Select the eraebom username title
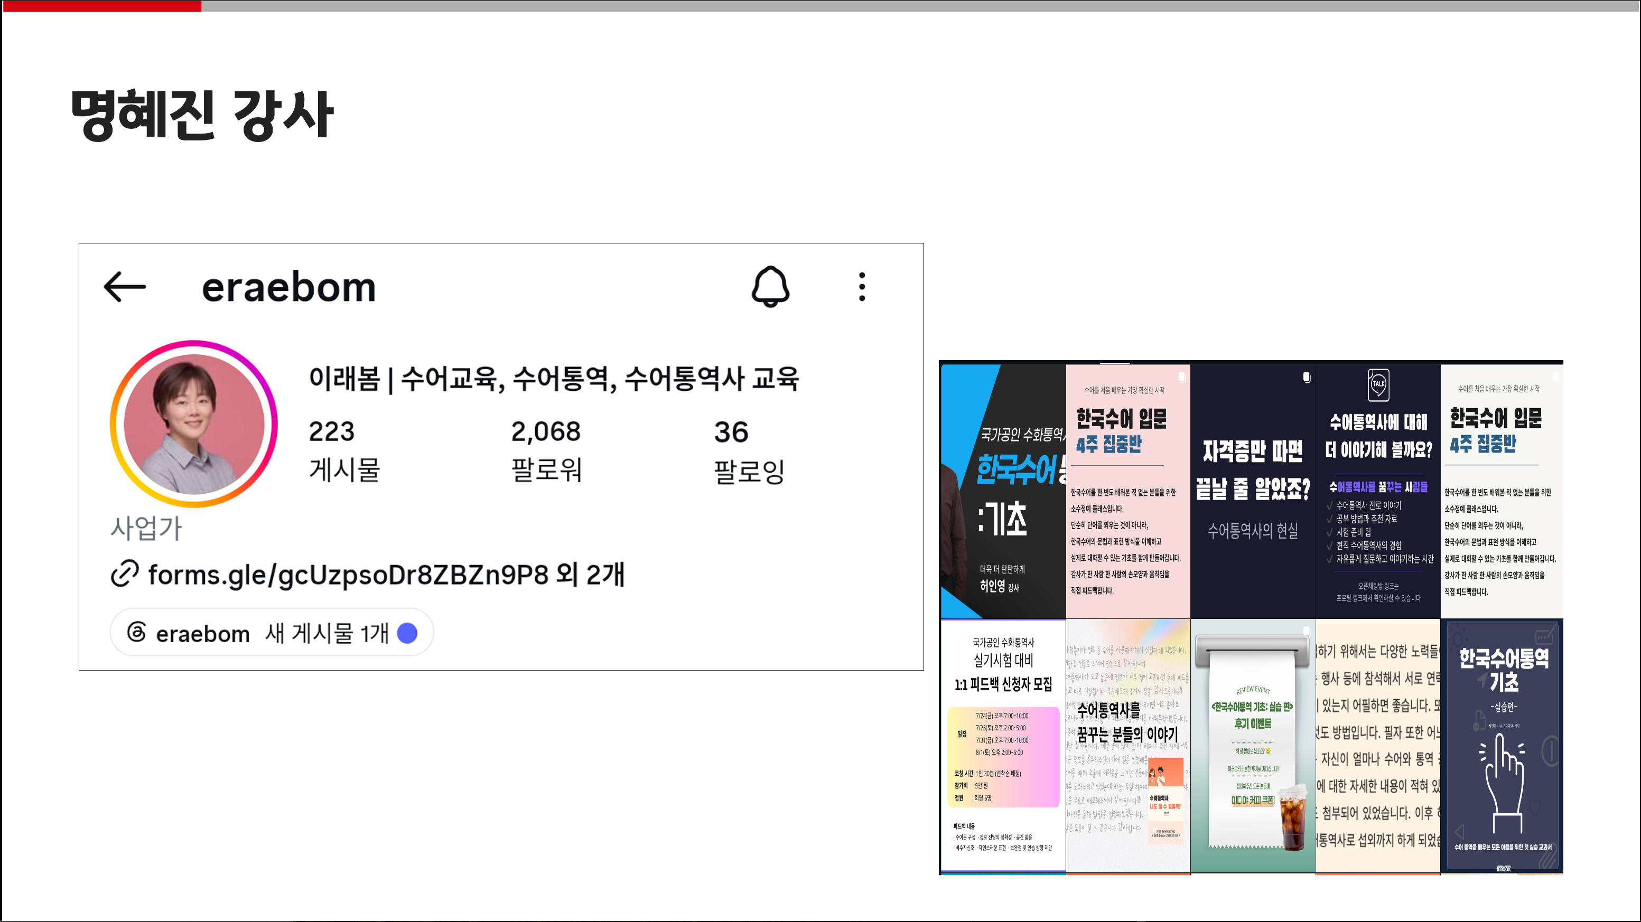1641x922 pixels. tap(288, 287)
